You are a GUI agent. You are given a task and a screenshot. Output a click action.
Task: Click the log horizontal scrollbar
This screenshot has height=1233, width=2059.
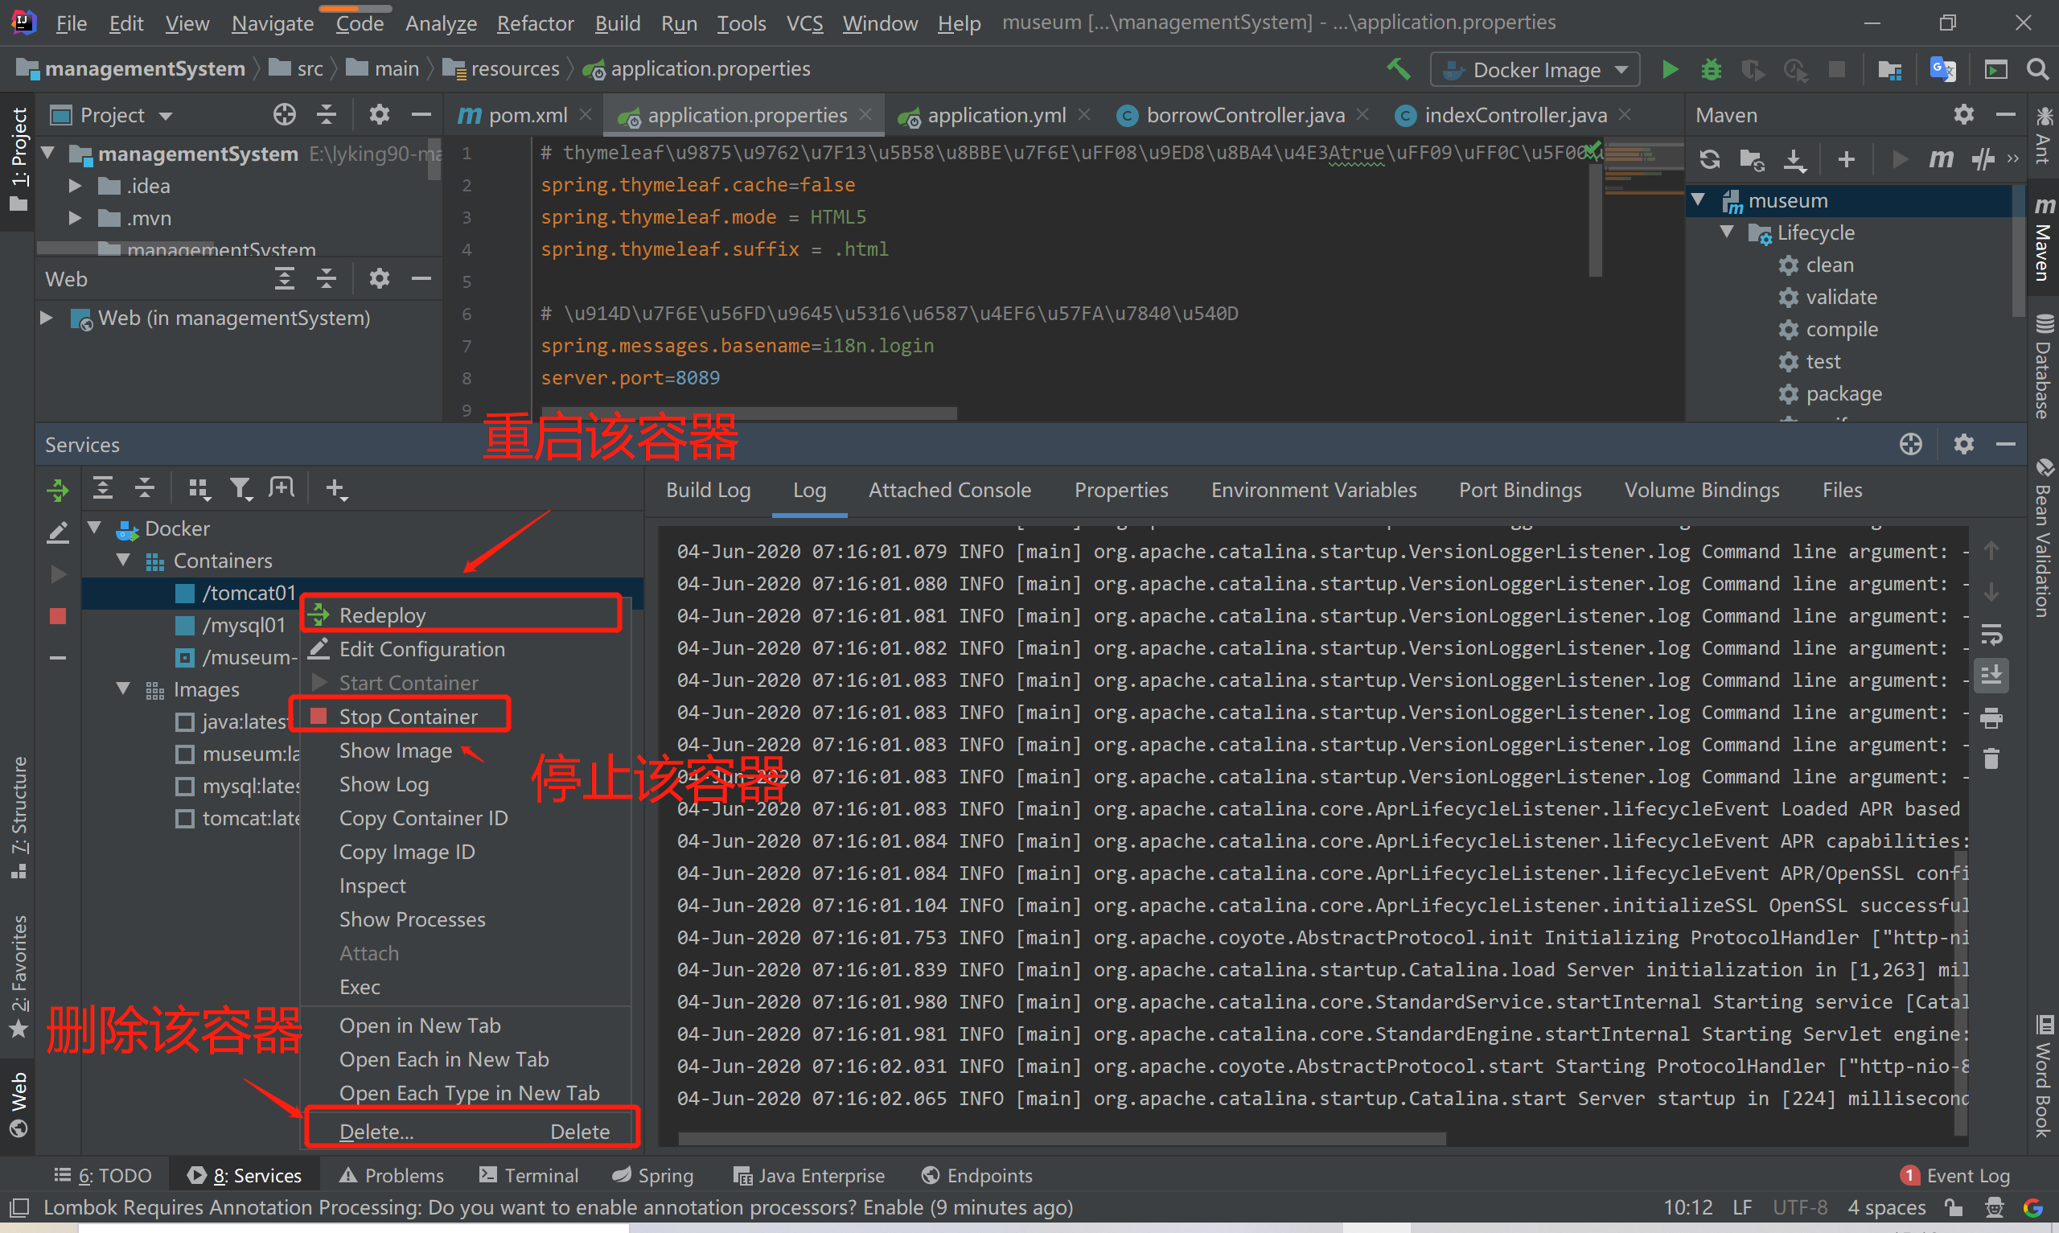(x=1062, y=1138)
